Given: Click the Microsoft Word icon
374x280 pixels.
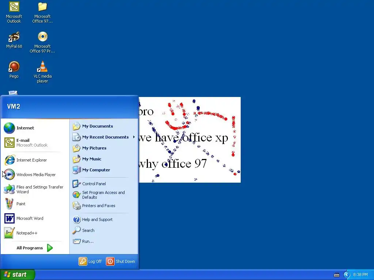Looking at the screenshot, I should click(9, 218).
